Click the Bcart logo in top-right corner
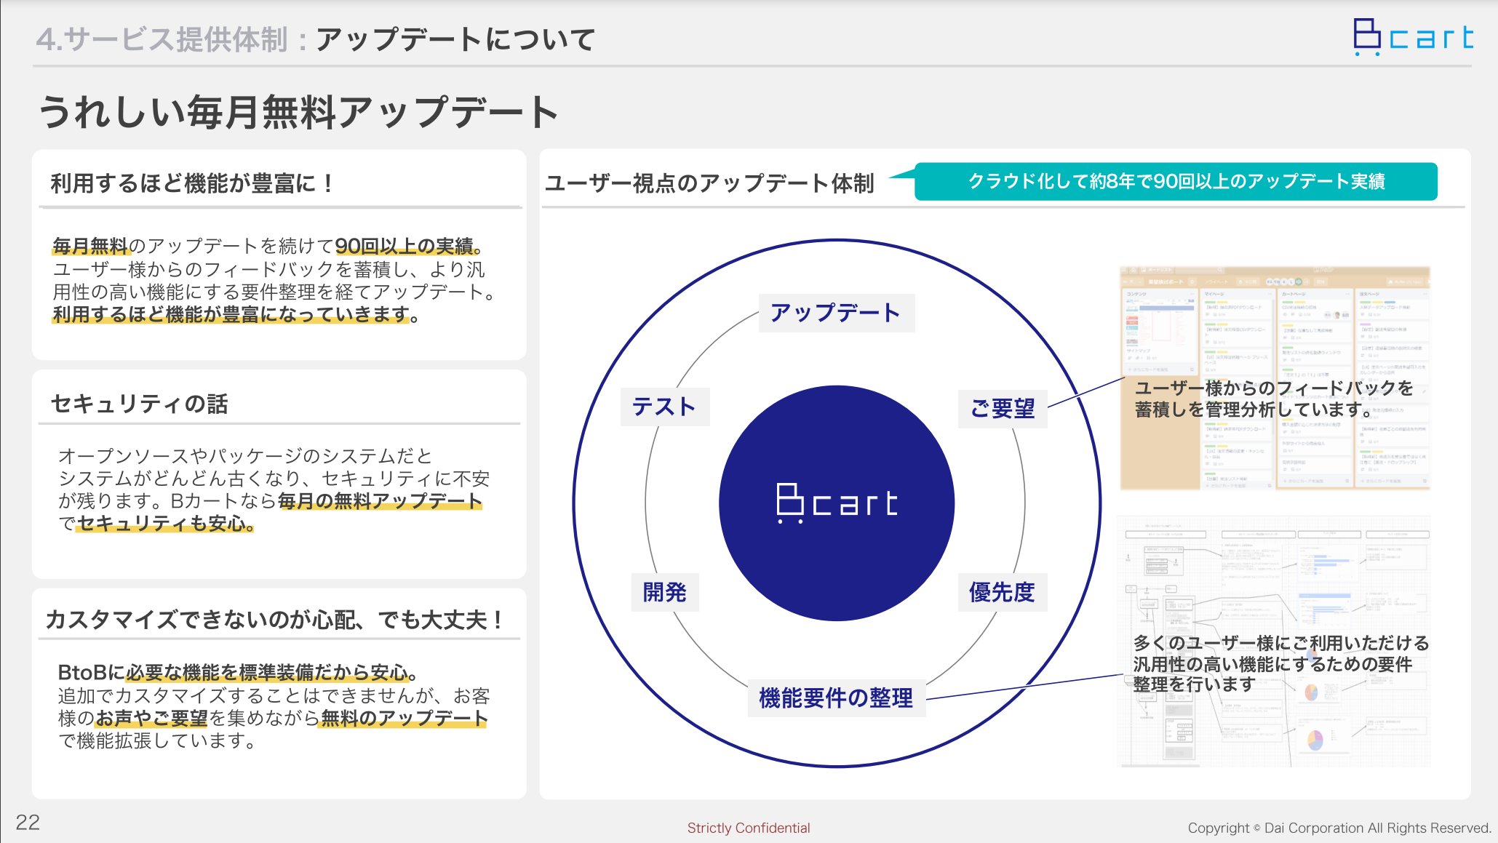Image resolution: width=1498 pixels, height=843 pixels. [x=1413, y=37]
